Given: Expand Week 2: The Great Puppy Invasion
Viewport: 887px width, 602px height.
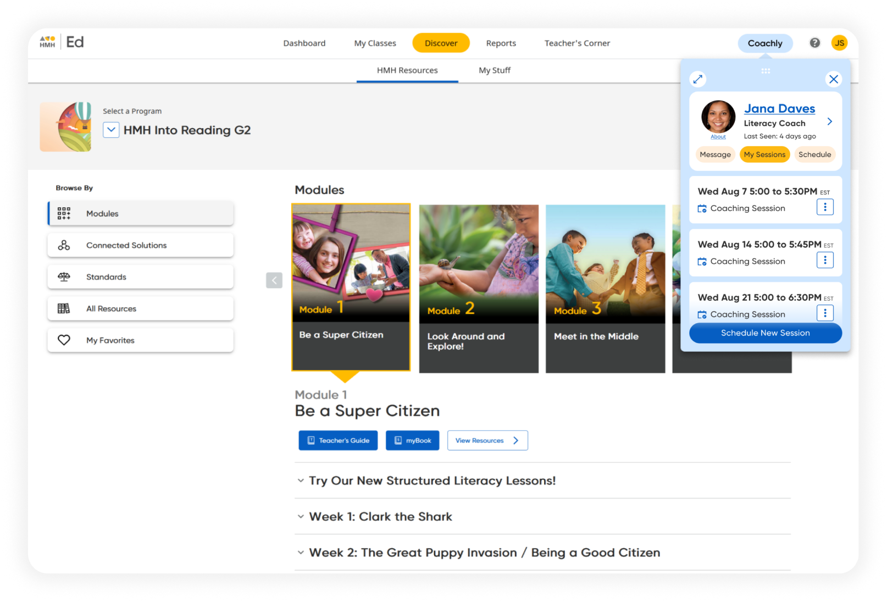Looking at the screenshot, I should point(301,553).
